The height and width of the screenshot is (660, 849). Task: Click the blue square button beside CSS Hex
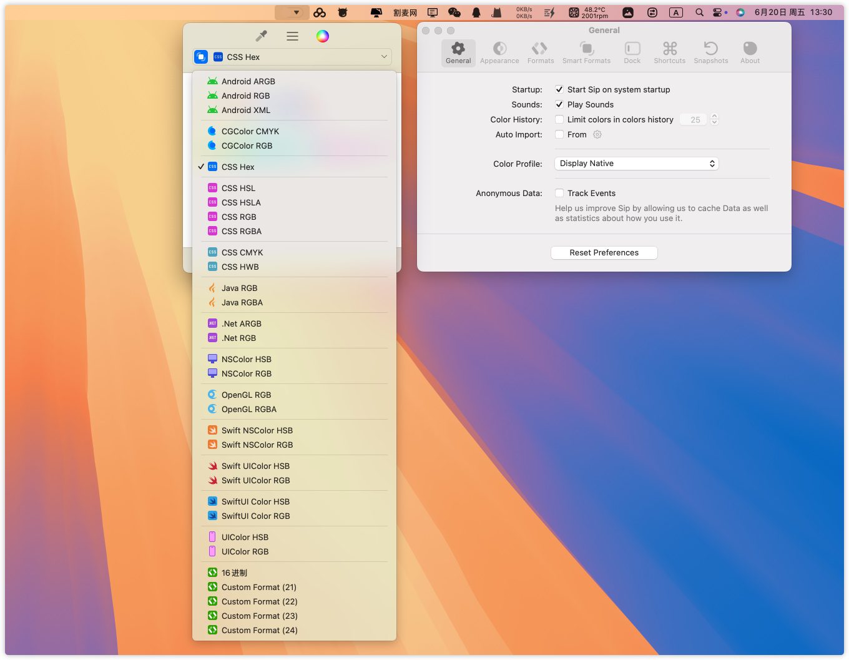point(201,57)
